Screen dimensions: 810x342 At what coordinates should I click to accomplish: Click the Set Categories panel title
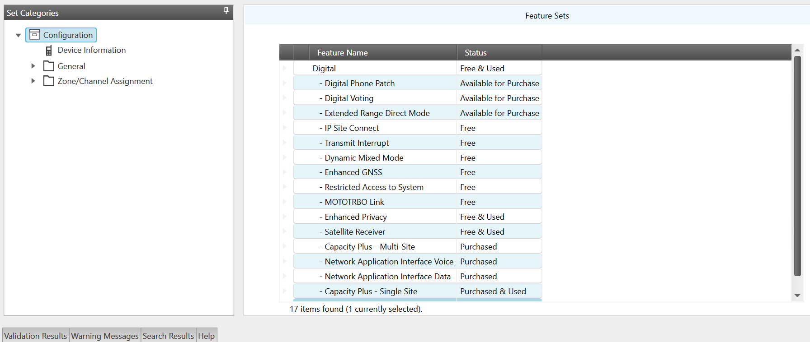[33, 13]
